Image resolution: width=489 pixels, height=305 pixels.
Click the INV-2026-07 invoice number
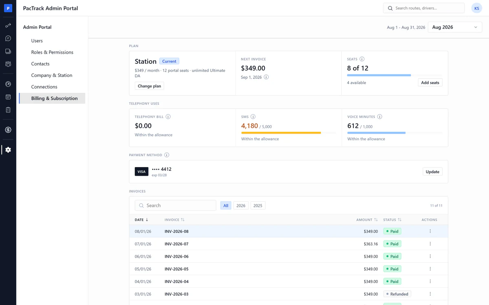click(176, 244)
